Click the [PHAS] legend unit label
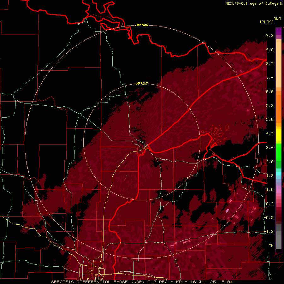284x284 pixels. pyautogui.click(x=267, y=22)
